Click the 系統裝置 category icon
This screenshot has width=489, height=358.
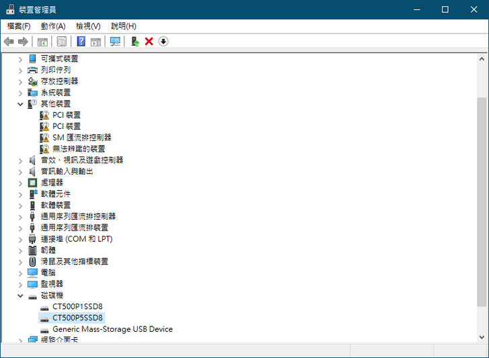coord(33,93)
